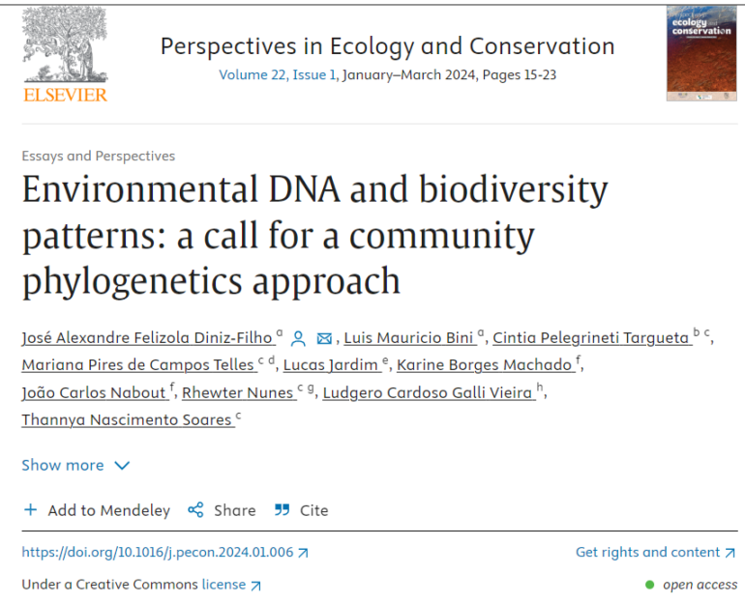The image size is (745, 603).
Task: Click author José Alexandre Felizola Diniz-Filho
Action: point(147,338)
